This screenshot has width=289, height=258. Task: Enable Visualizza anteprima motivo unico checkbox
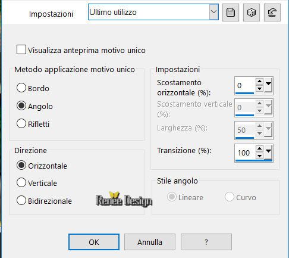(x=21, y=49)
